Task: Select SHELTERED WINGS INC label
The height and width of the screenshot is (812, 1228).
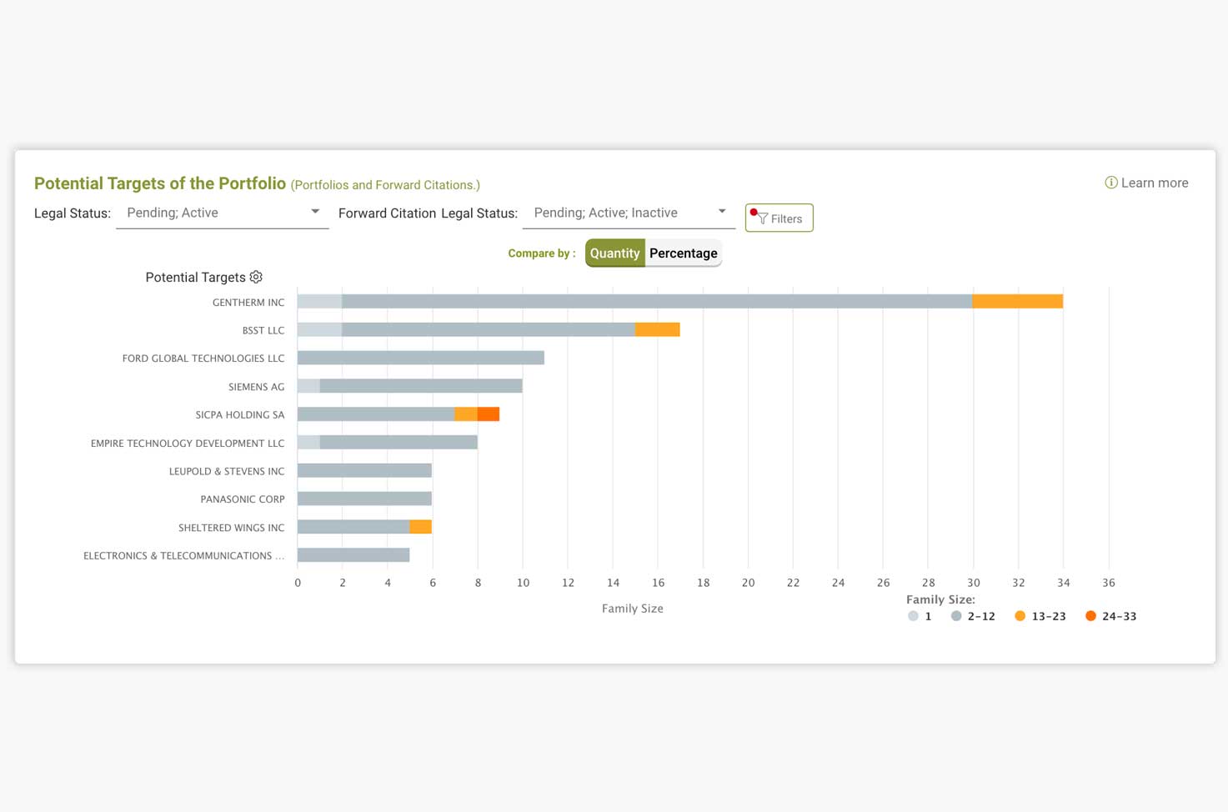Action: (232, 528)
